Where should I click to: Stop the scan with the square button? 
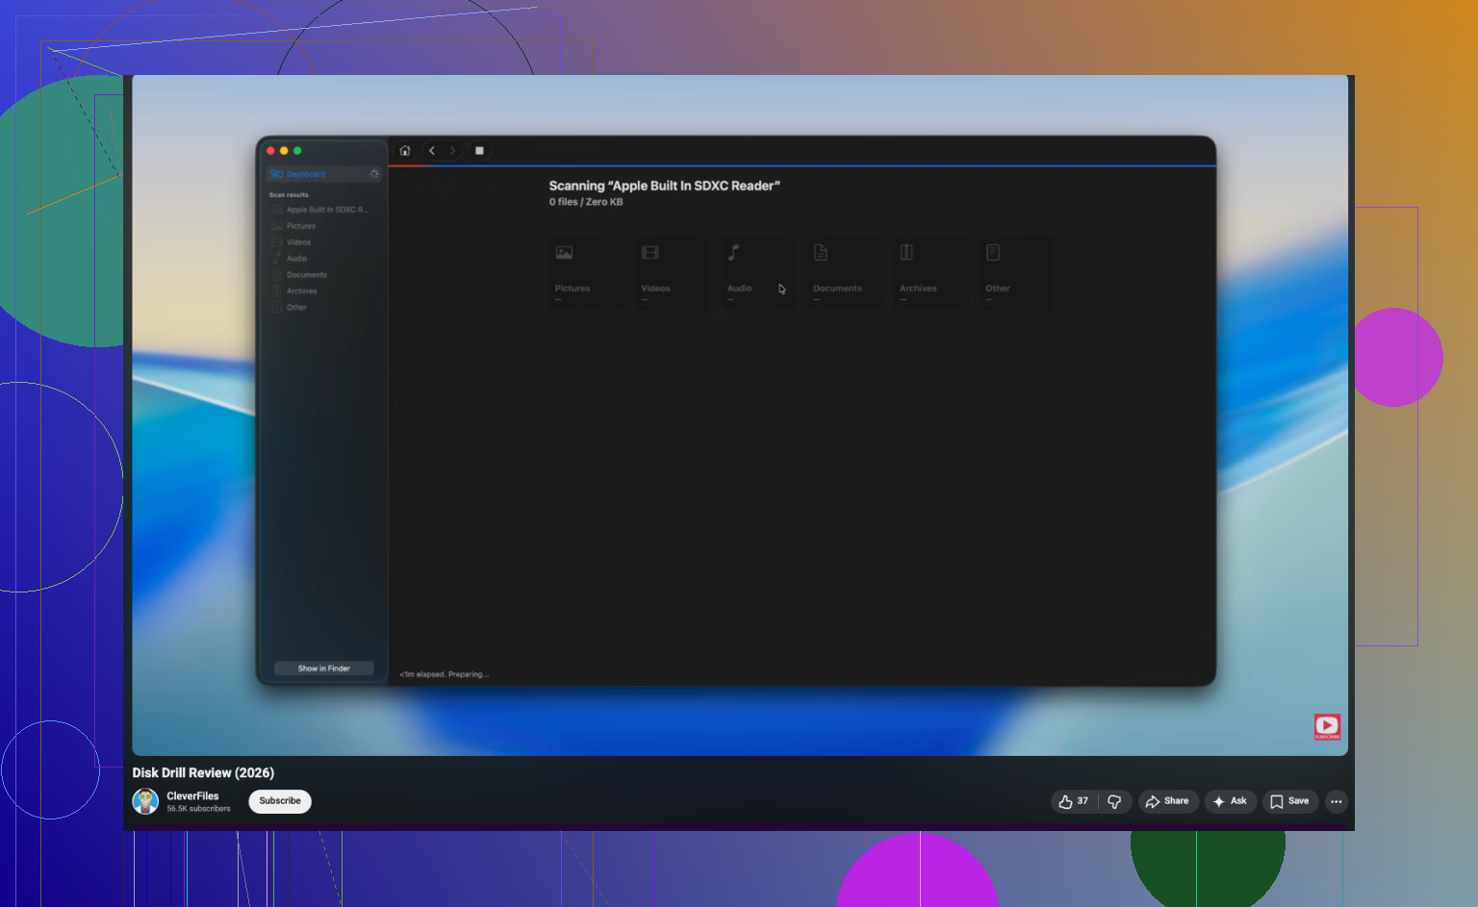tap(479, 151)
